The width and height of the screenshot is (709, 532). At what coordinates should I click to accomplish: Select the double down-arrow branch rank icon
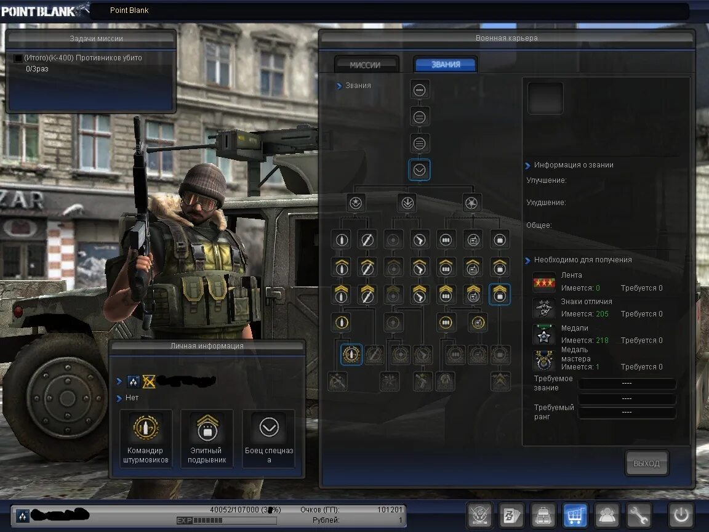pos(407,203)
